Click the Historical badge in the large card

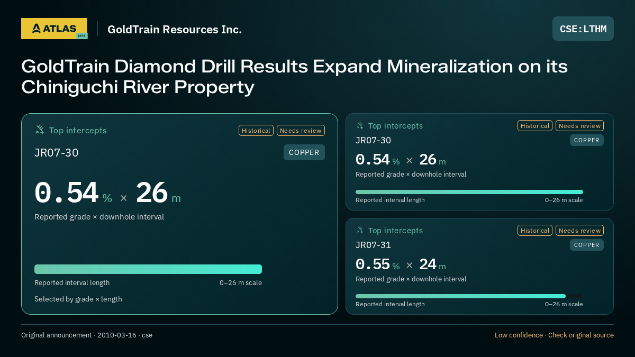click(x=256, y=130)
